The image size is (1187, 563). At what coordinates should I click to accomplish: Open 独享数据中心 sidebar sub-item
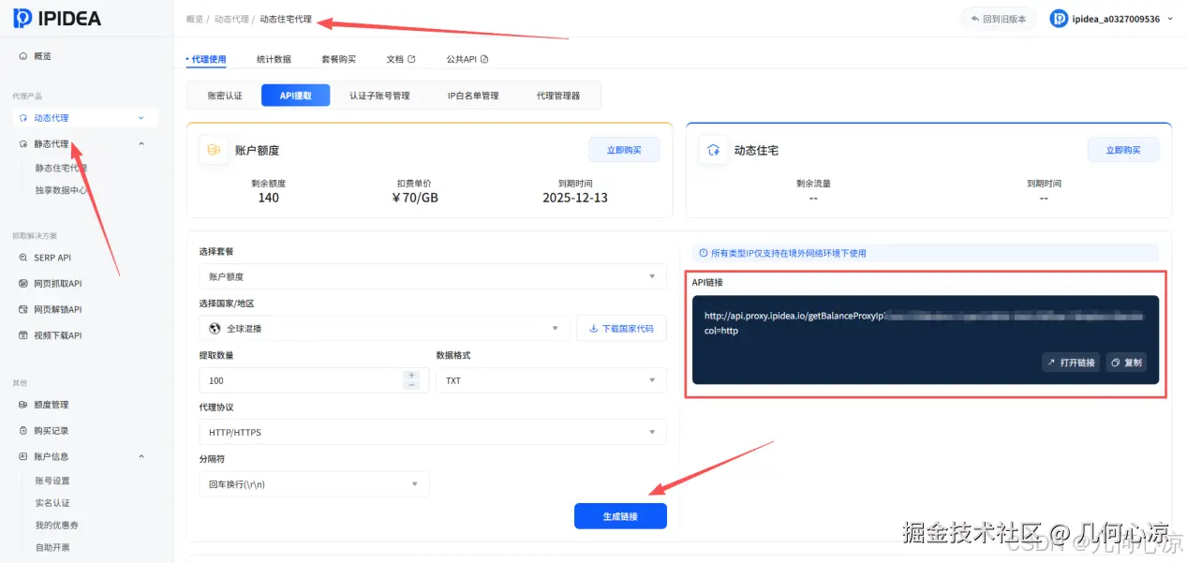click(63, 190)
